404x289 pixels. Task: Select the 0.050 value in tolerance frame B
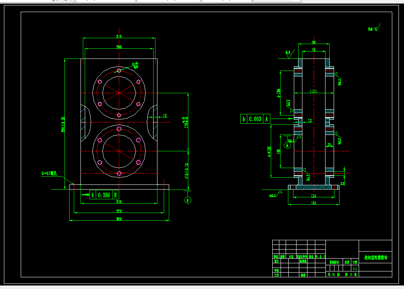[x=104, y=195]
